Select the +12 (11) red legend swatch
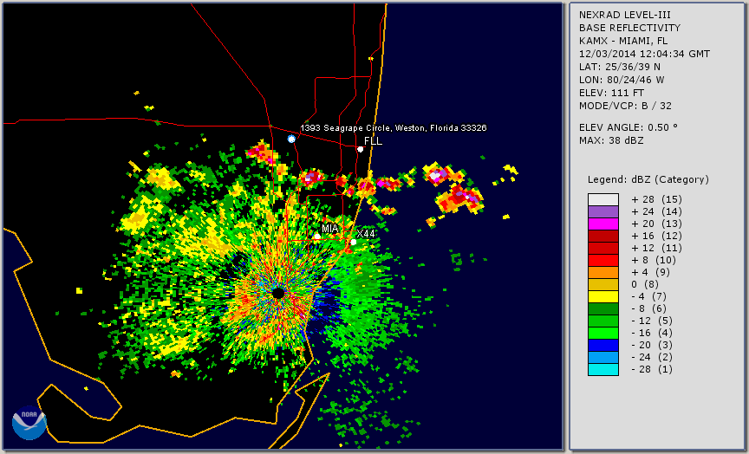The height and width of the screenshot is (454, 749). (603, 249)
